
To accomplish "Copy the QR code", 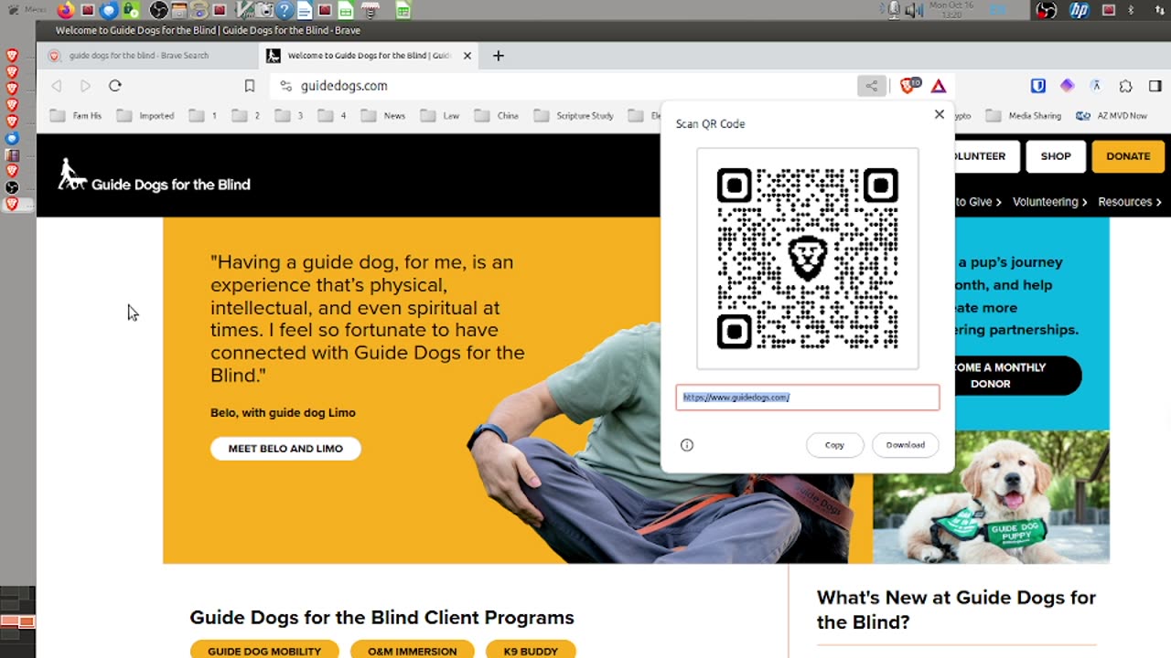I will point(834,445).
